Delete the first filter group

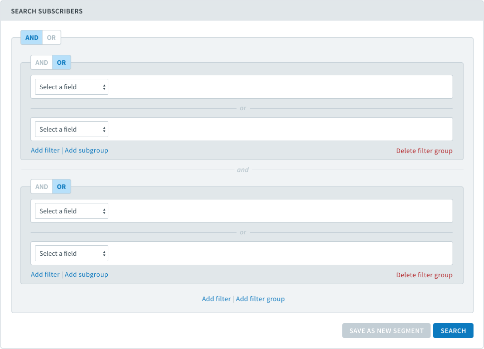pyautogui.click(x=424, y=151)
